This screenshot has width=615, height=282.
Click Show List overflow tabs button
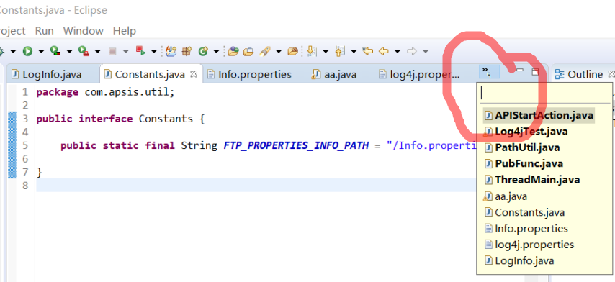(x=489, y=72)
